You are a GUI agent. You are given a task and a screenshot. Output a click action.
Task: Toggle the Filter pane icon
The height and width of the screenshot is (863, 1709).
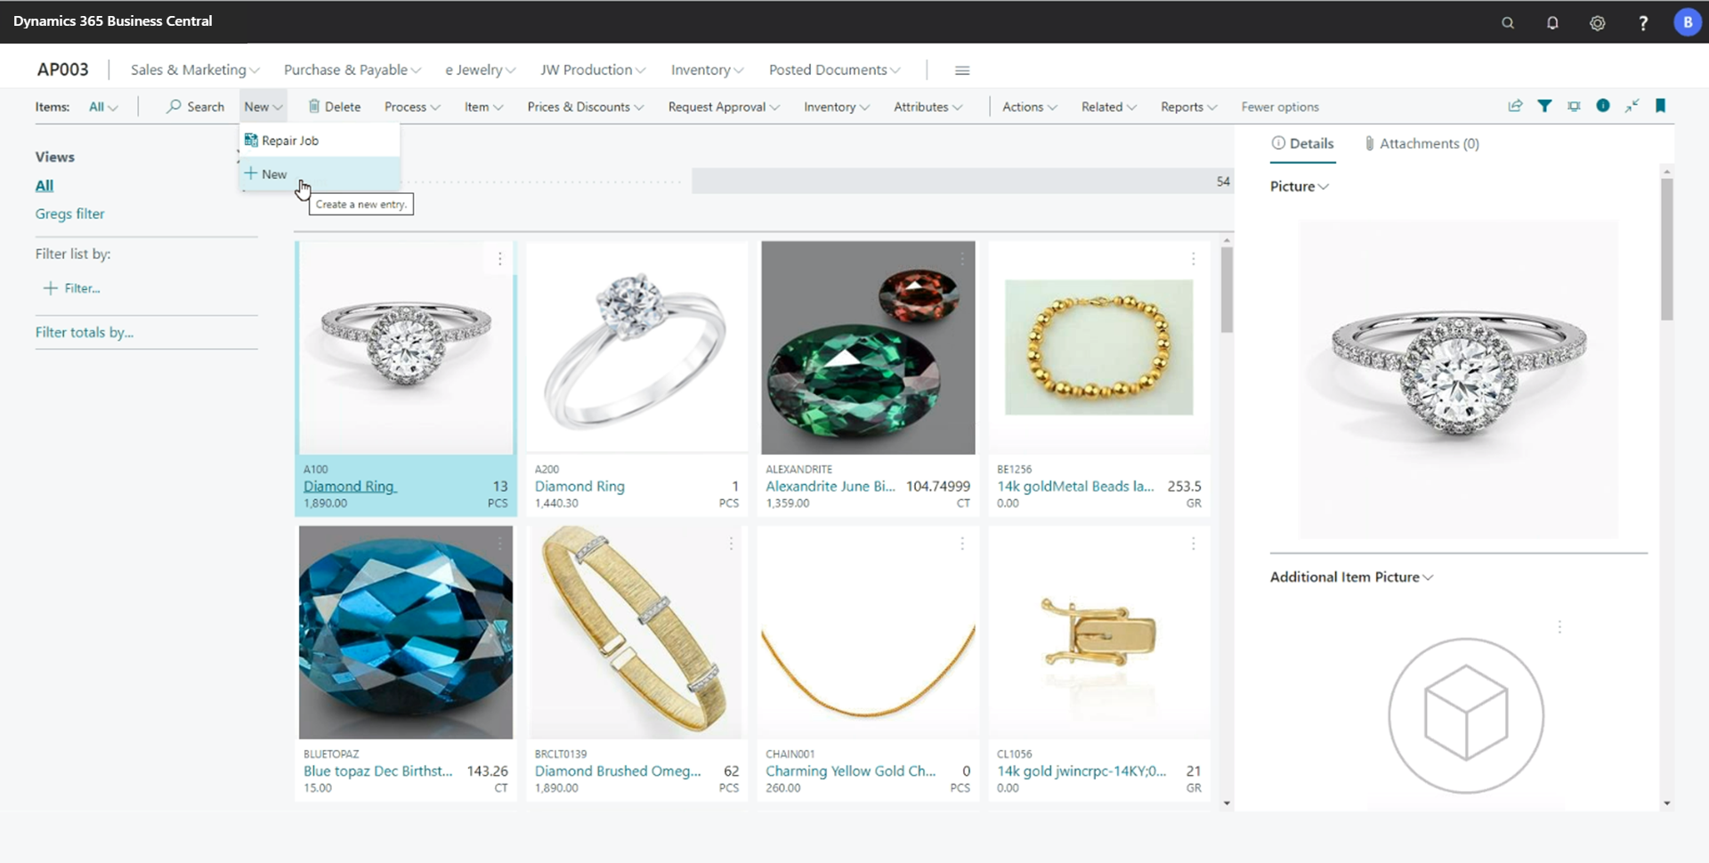click(1545, 106)
